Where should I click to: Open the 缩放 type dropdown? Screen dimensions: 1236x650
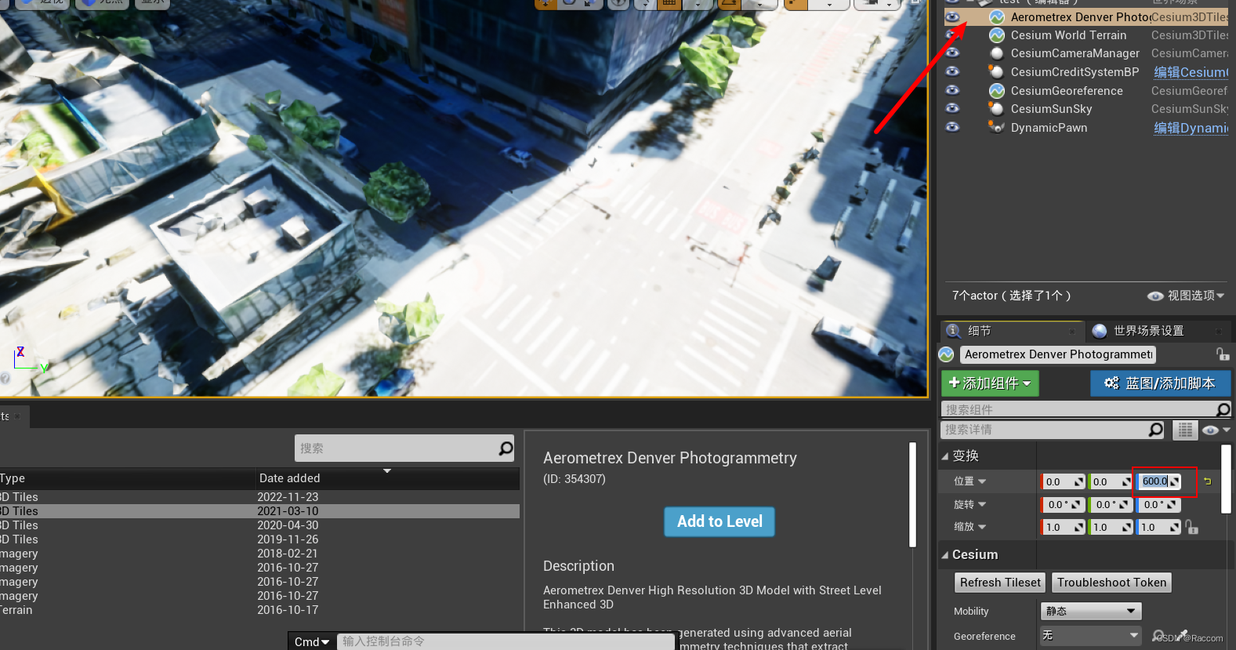tap(981, 527)
